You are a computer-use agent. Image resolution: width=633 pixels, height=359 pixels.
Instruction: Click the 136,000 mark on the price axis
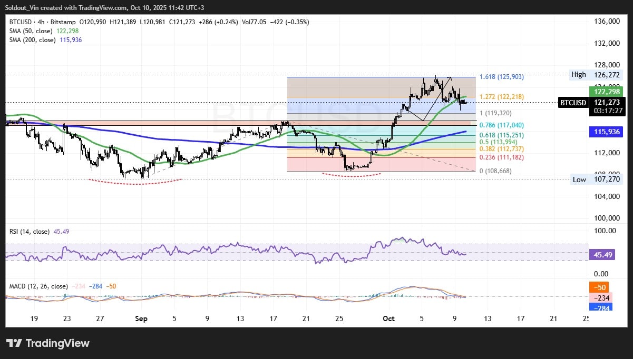pyautogui.click(x=606, y=22)
